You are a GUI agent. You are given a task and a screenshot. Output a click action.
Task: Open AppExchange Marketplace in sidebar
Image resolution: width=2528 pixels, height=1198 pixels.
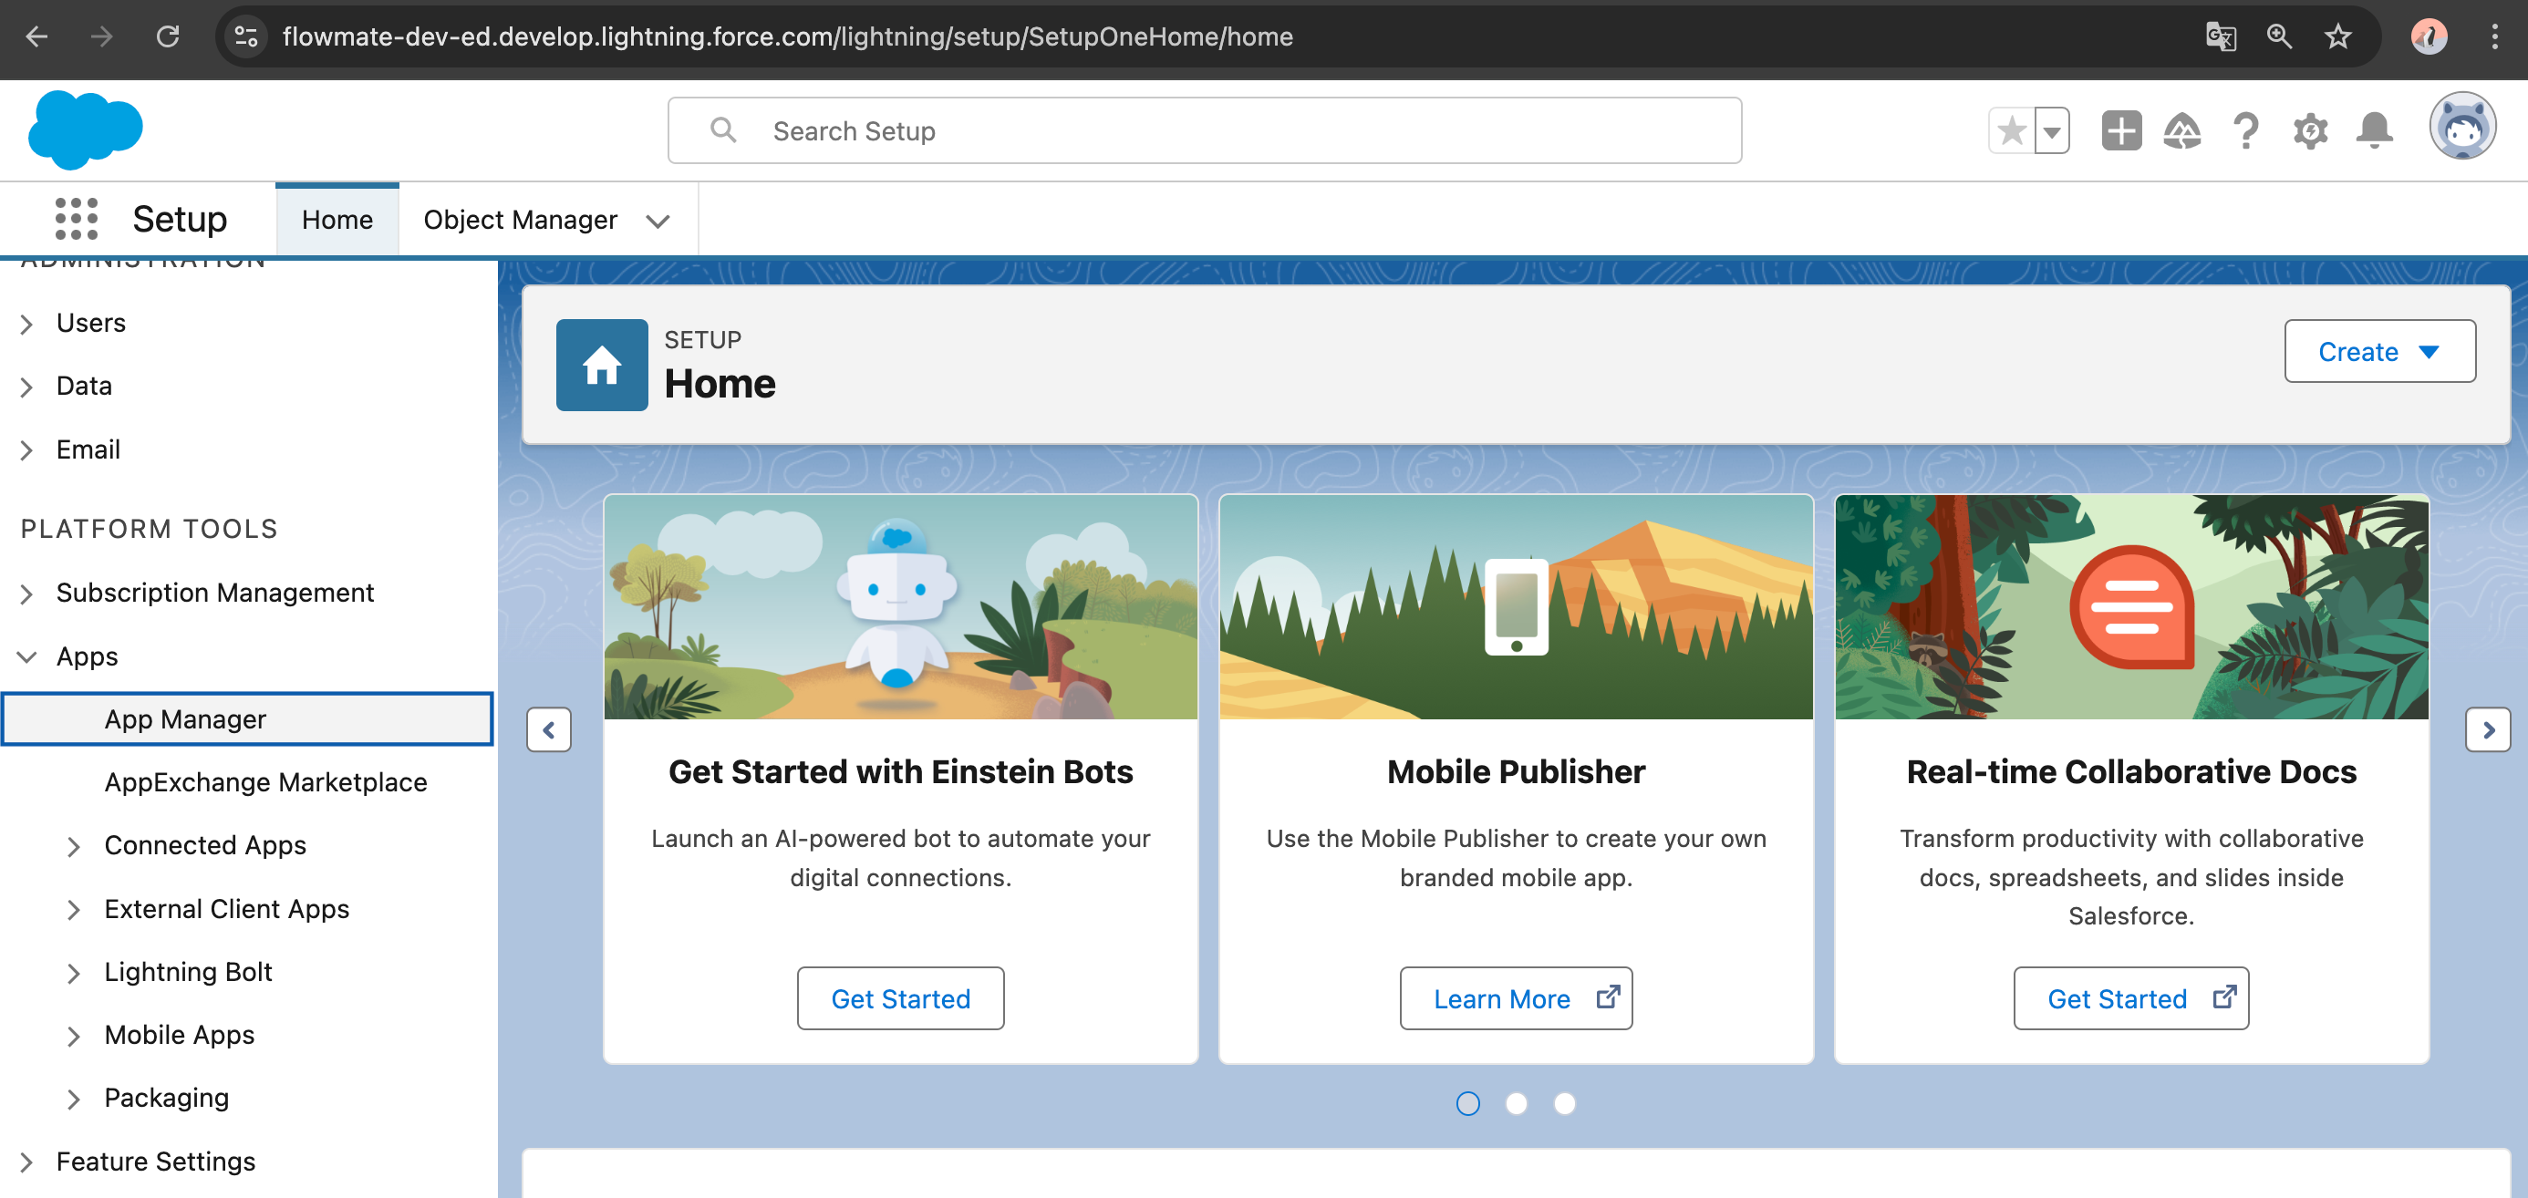coord(265,782)
